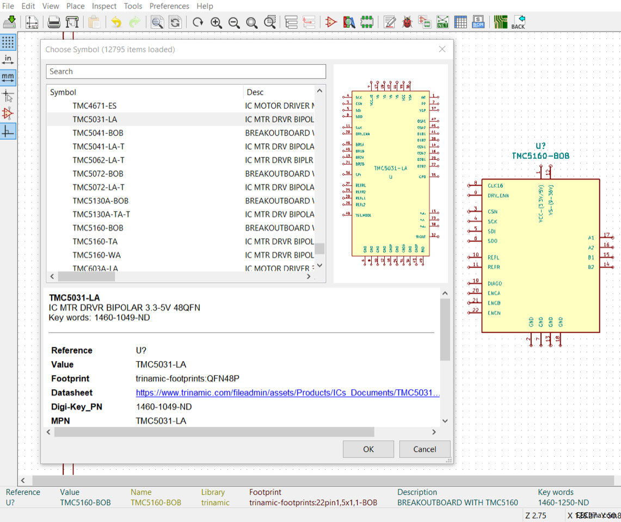
Task: Switch display units to inches
Action: point(7,59)
